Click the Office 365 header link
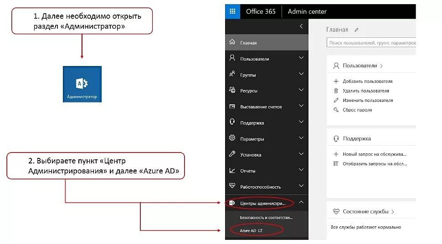The width and height of the screenshot is (442, 244). click(261, 11)
